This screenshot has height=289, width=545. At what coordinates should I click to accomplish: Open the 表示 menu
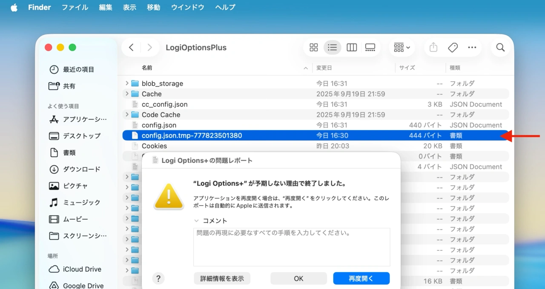[x=129, y=7]
